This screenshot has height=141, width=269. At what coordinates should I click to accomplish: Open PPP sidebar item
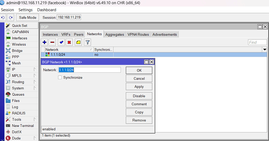[21, 57]
